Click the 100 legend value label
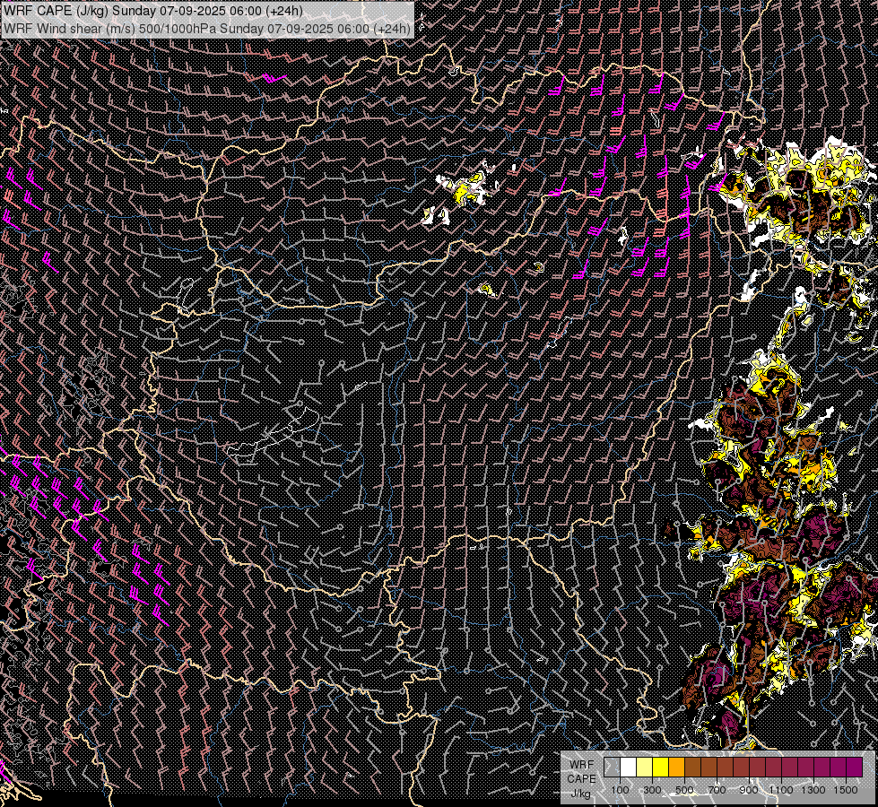Screen dimensions: 878x807 (x=620, y=790)
